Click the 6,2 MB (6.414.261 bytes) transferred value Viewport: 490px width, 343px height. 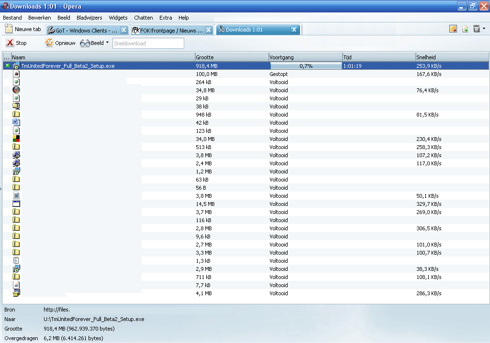pyautogui.click(x=73, y=338)
